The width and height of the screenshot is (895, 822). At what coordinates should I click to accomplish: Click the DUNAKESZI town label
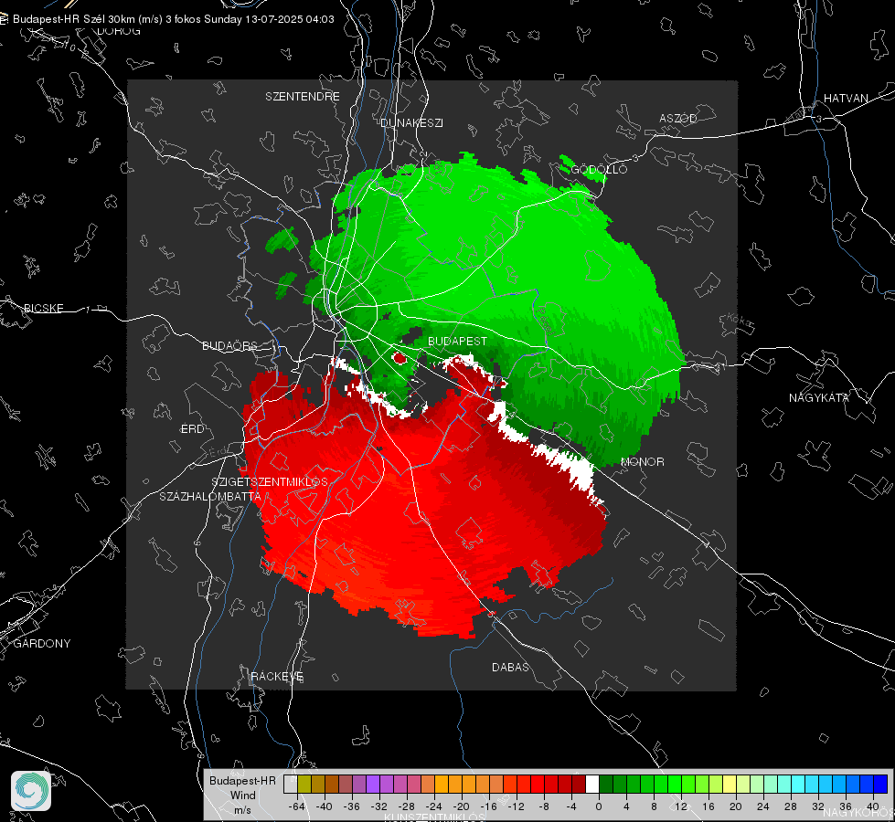(411, 122)
